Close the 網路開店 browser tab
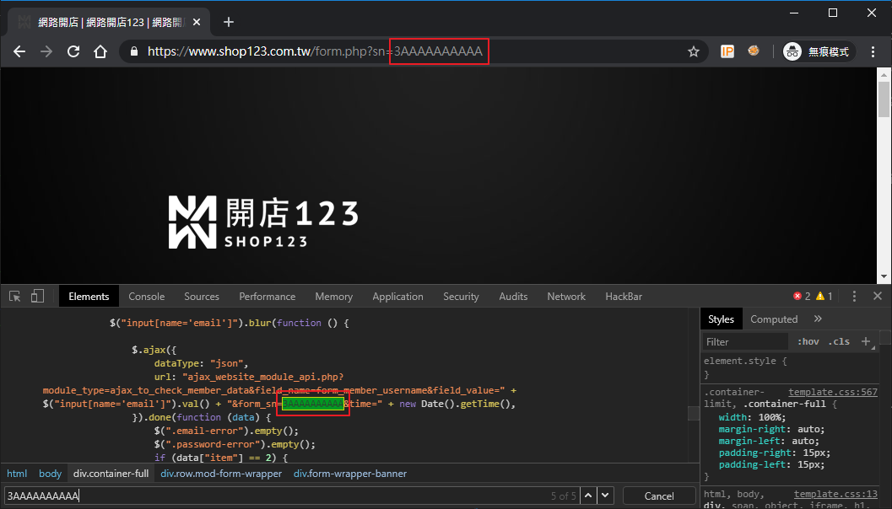892x509 pixels. click(x=197, y=22)
